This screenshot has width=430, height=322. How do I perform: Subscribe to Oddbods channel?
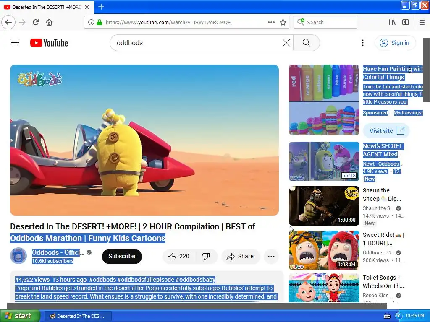click(122, 257)
